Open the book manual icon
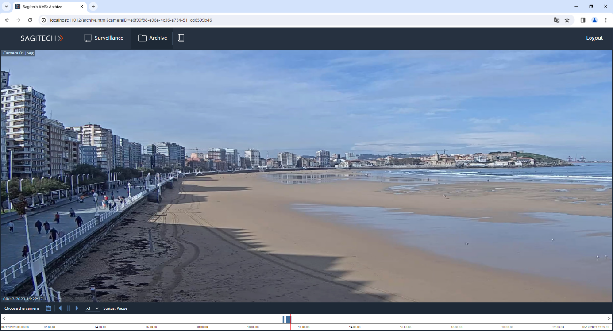 click(181, 38)
